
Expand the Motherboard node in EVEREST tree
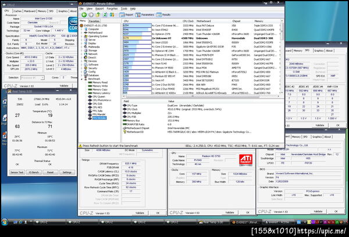tap(81, 33)
